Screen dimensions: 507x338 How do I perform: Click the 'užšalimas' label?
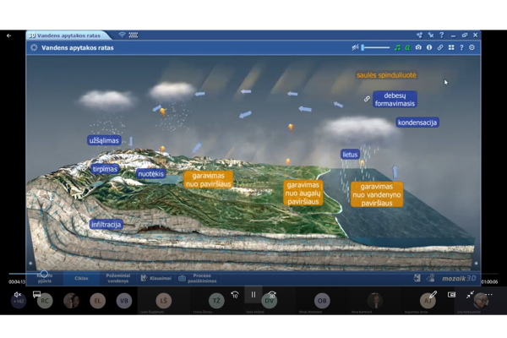104,140
